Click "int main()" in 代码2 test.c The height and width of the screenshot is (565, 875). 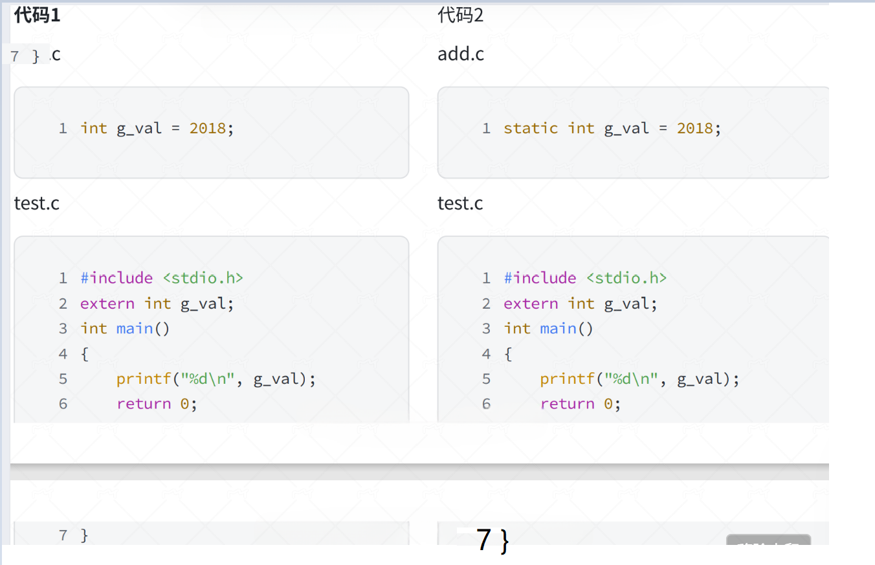[x=548, y=329]
